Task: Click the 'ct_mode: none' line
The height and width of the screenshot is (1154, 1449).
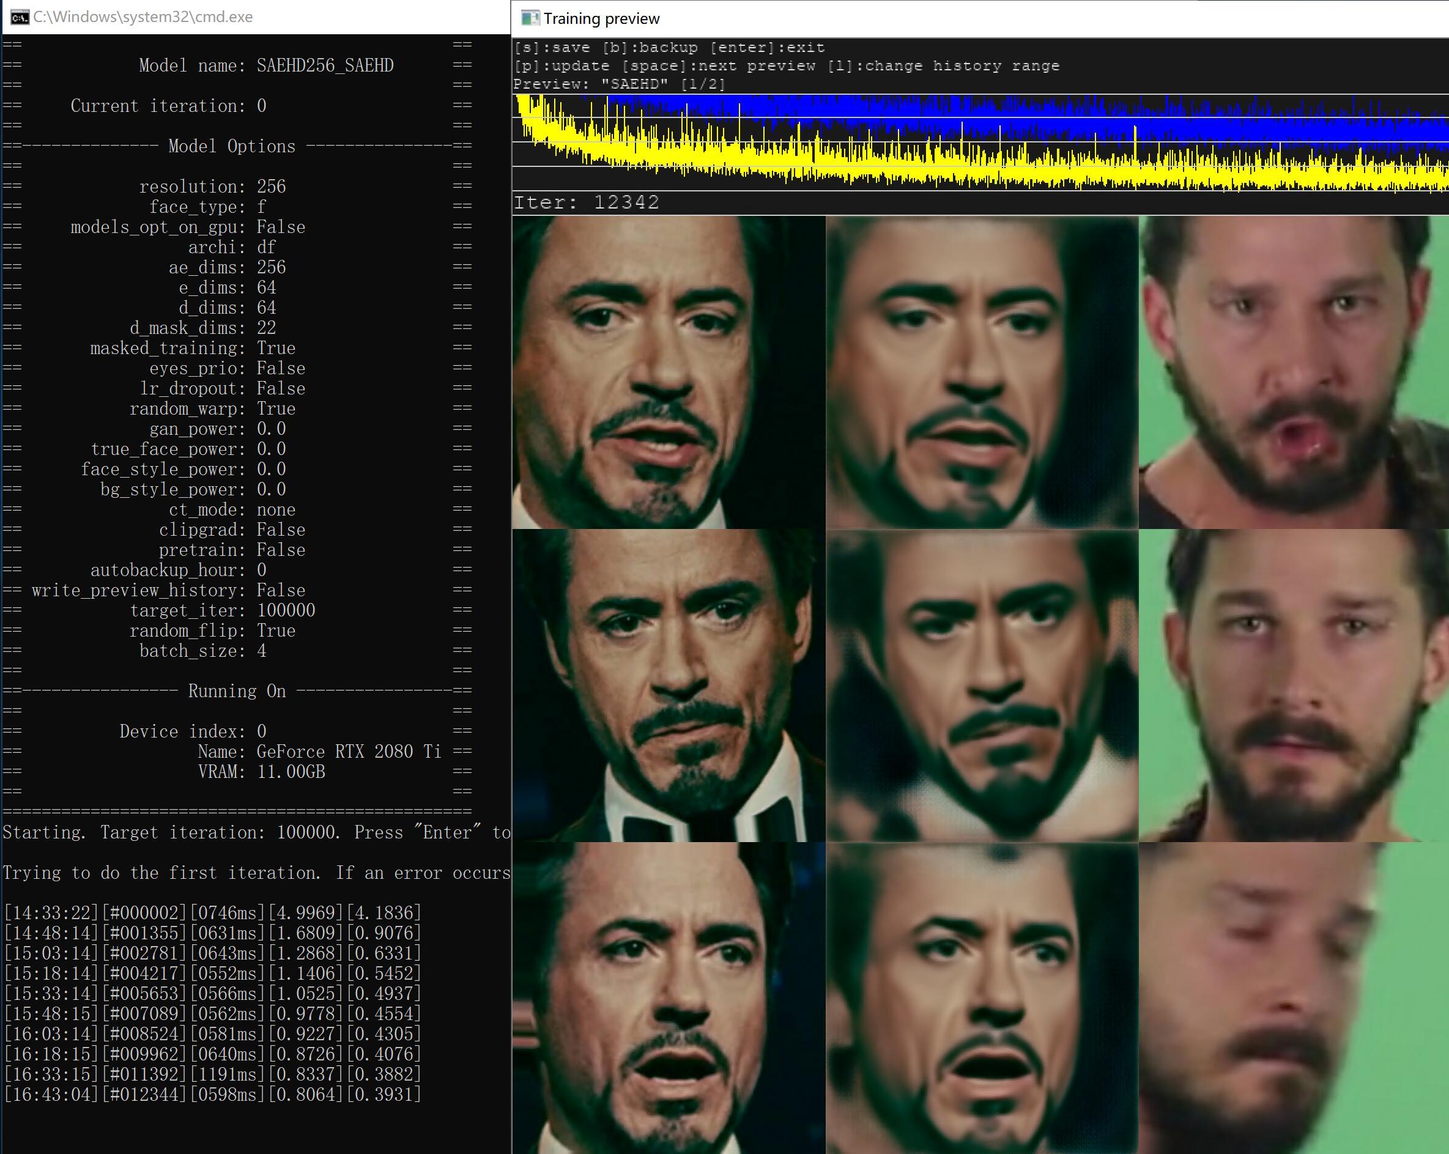Action: (x=232, y=509)
